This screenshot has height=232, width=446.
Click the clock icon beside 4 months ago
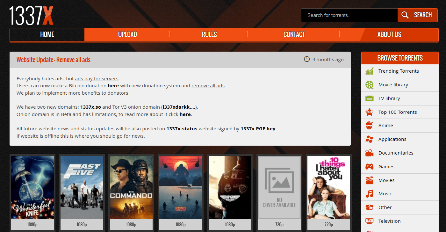tap(307, 59)
